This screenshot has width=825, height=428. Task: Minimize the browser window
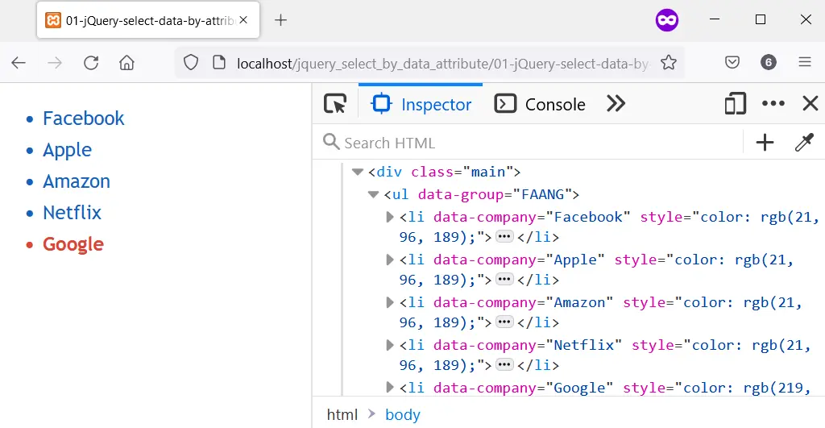coord(715,19)
